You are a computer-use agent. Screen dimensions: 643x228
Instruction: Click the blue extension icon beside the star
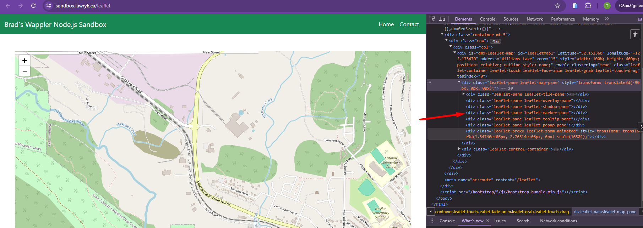pos(575,6)
